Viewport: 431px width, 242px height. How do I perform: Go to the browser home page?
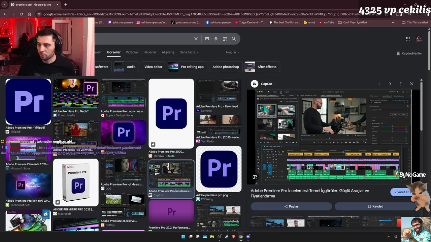(x=29, y=14)
